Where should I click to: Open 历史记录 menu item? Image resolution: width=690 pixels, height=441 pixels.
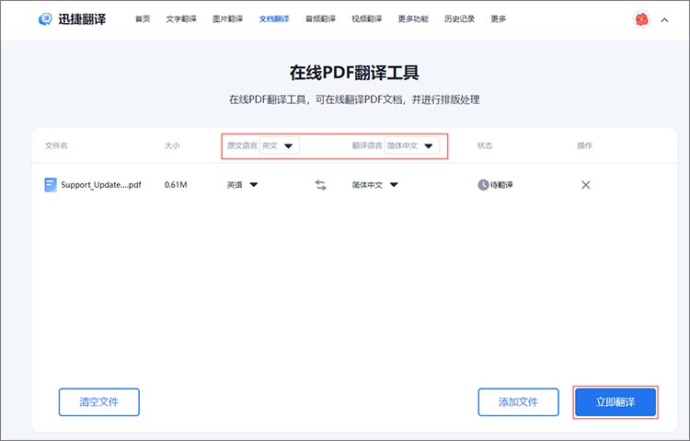[x=459, y=19]
